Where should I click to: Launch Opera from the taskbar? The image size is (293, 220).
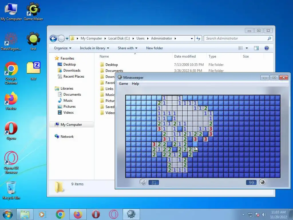[x=96, y=214]
